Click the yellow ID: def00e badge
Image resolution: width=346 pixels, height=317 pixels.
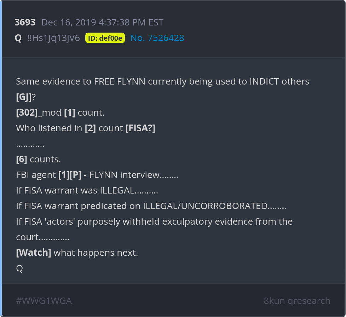(105, 38)
